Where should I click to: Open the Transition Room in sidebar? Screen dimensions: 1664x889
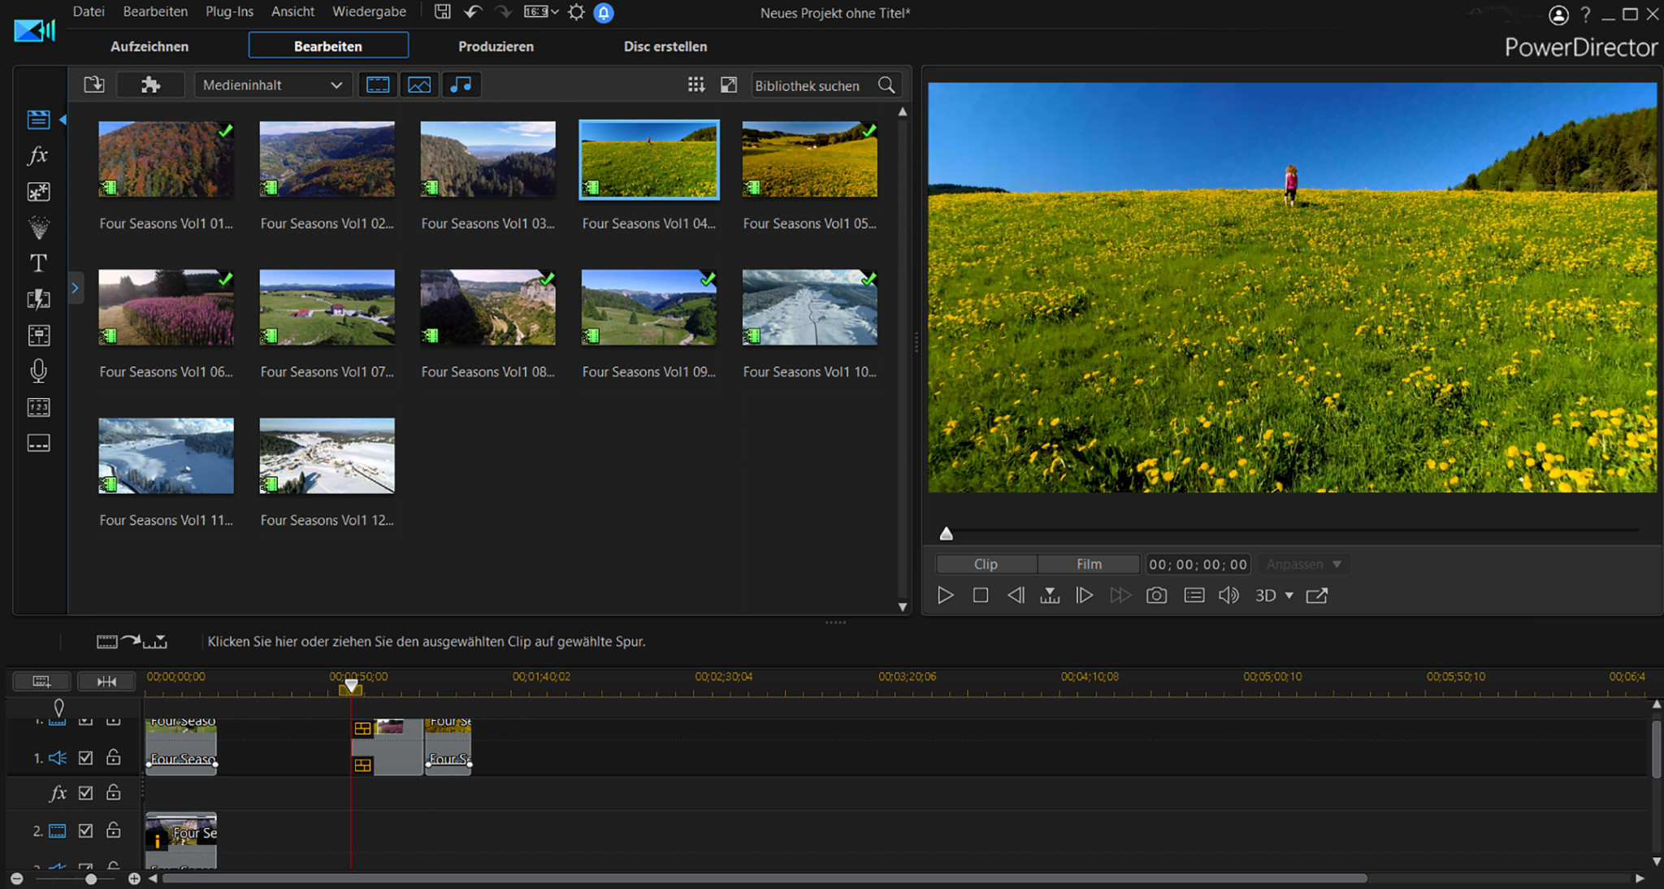pyautogui.click(x=38, y=299)
